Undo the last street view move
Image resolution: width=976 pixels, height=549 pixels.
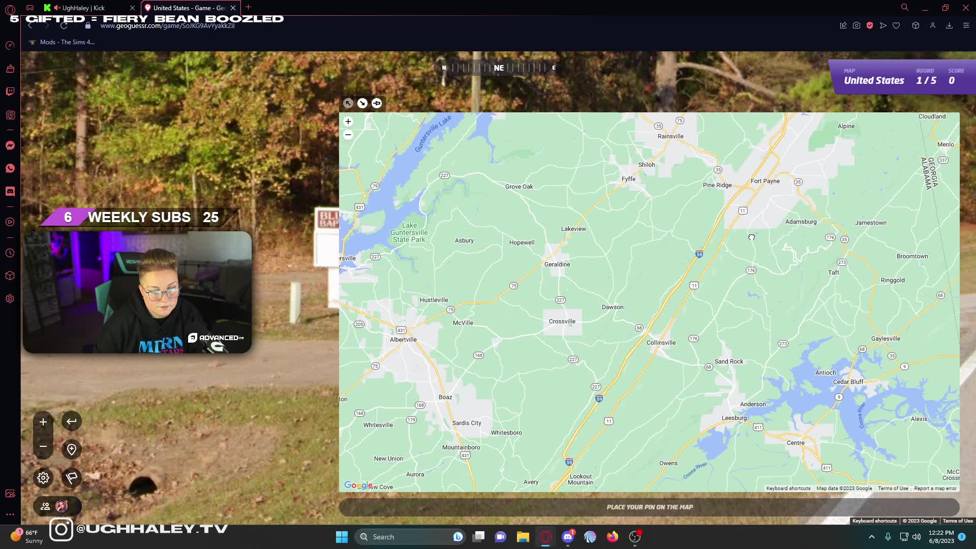point(72,421)
